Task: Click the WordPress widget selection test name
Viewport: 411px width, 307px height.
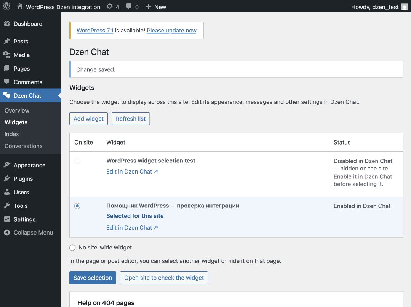Action: point(151,161)
